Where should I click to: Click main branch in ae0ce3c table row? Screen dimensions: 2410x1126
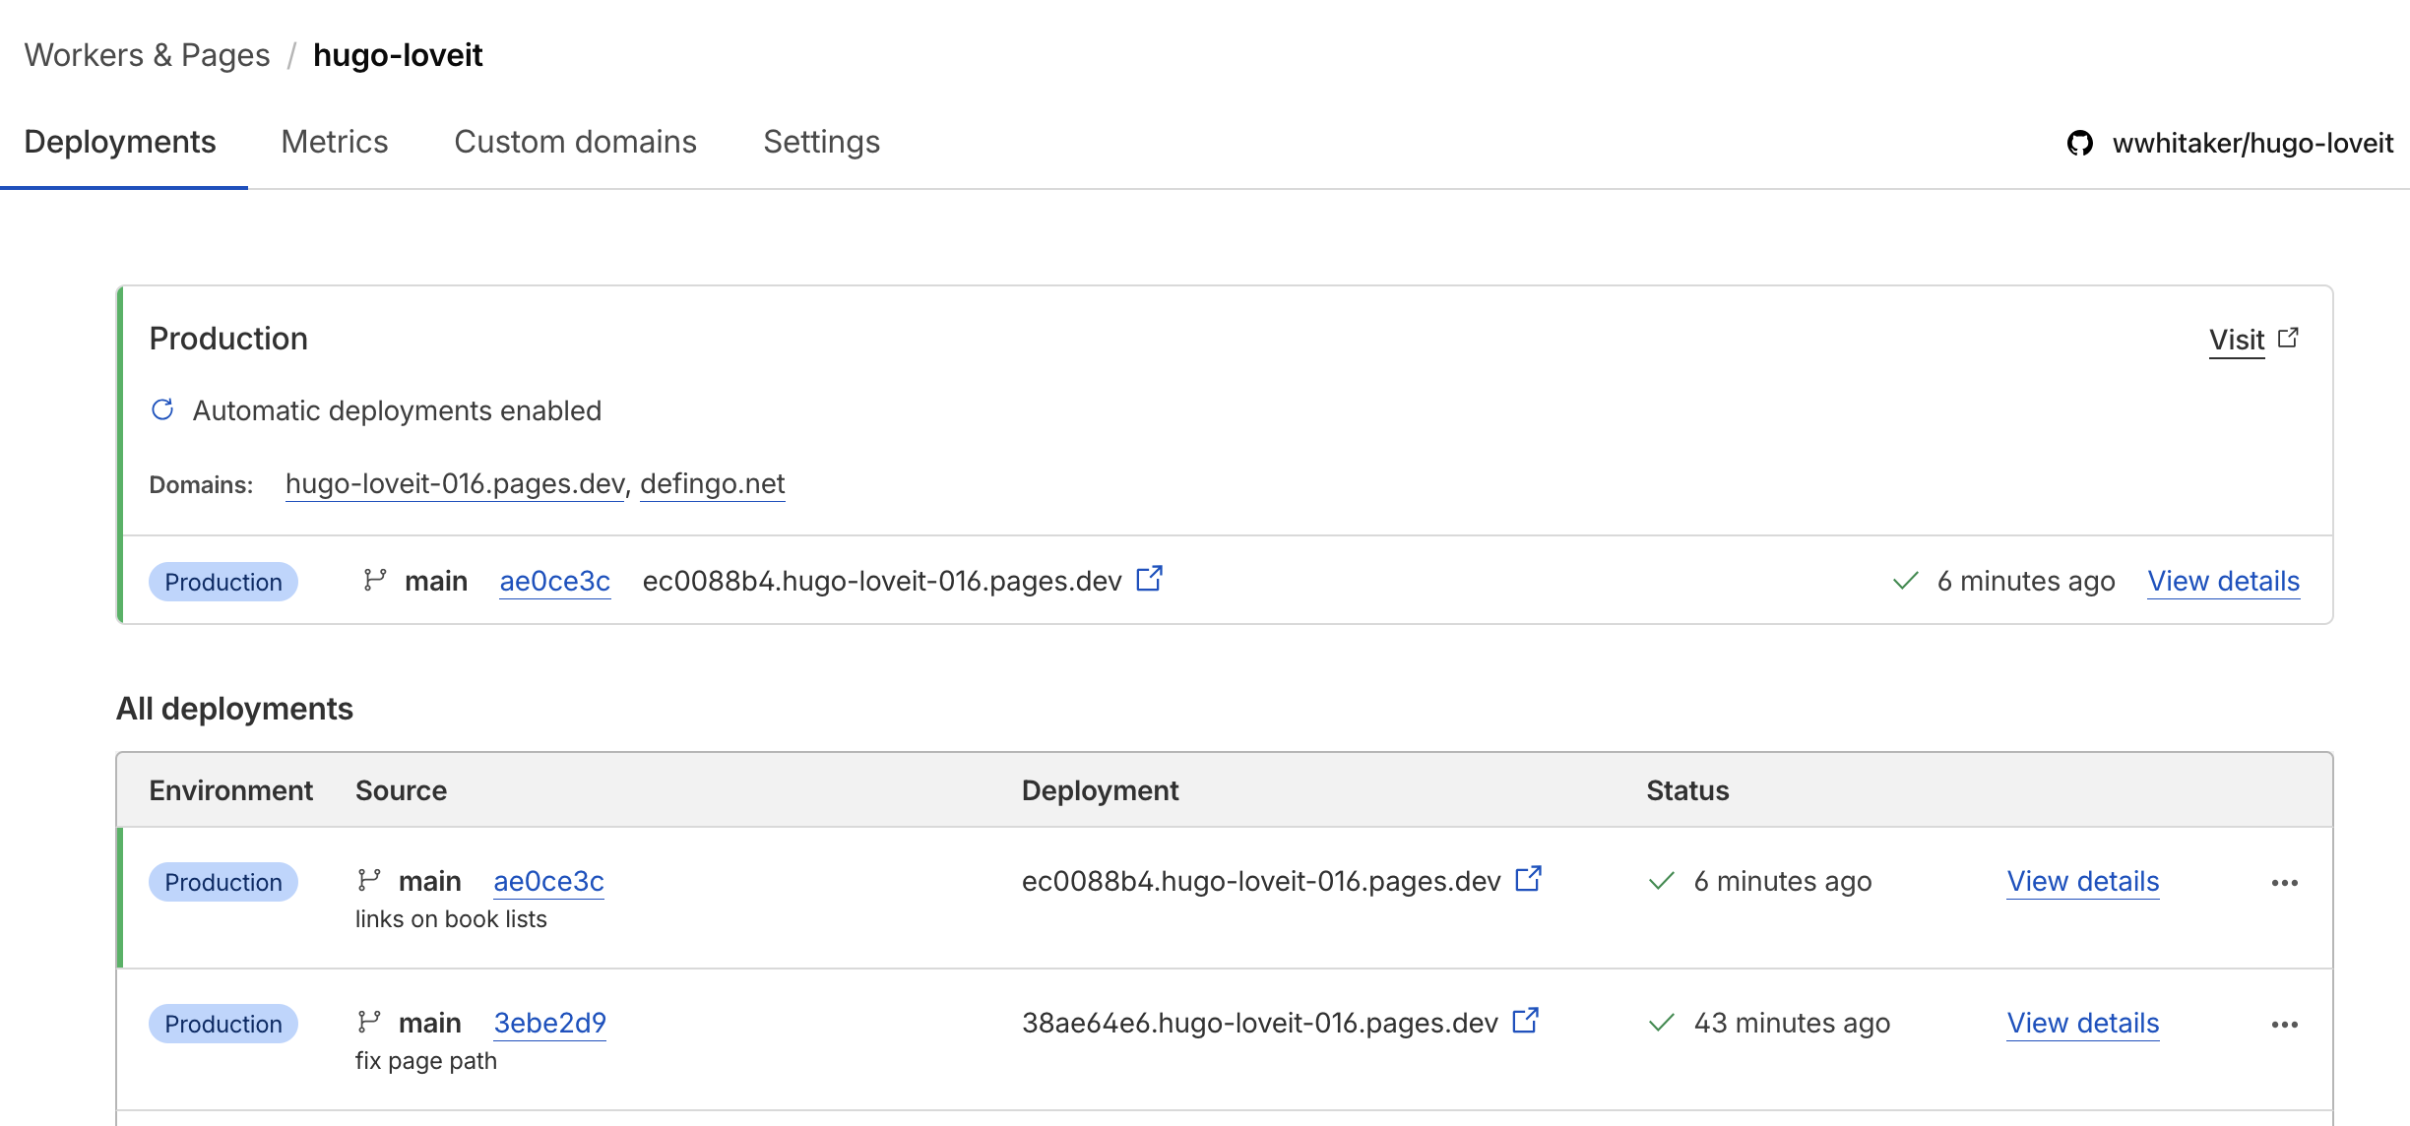(x=430, y=882)
